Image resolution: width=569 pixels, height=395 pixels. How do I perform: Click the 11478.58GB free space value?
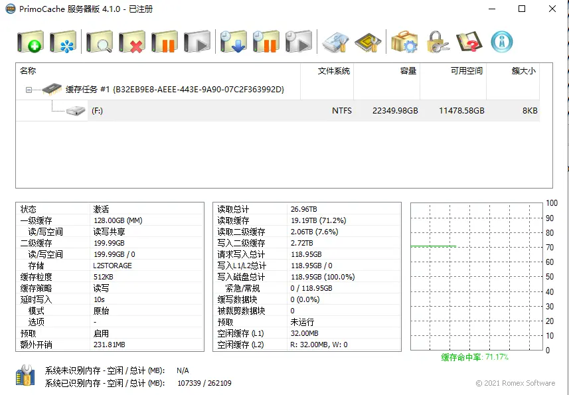click(461, 111)
